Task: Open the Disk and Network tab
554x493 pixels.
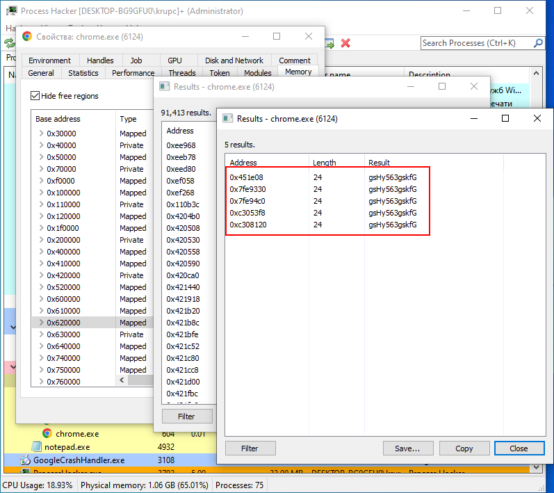Action: pyautogui.click(x=234, y=60)
